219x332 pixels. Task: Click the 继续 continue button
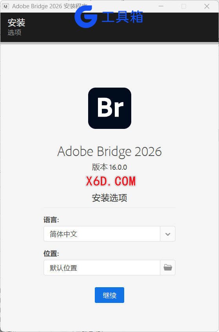109,295
